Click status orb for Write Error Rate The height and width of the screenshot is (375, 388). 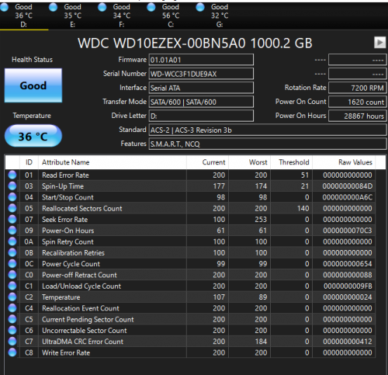pos(12,352)
